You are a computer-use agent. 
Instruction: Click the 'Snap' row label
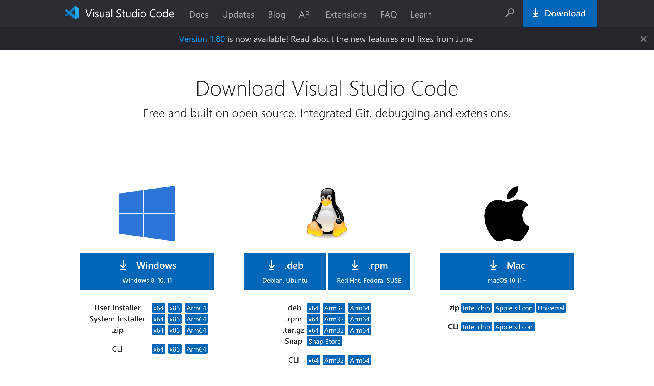point(294,341)
